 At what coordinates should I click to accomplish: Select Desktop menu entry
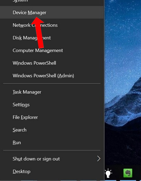[x=52, y=171]
